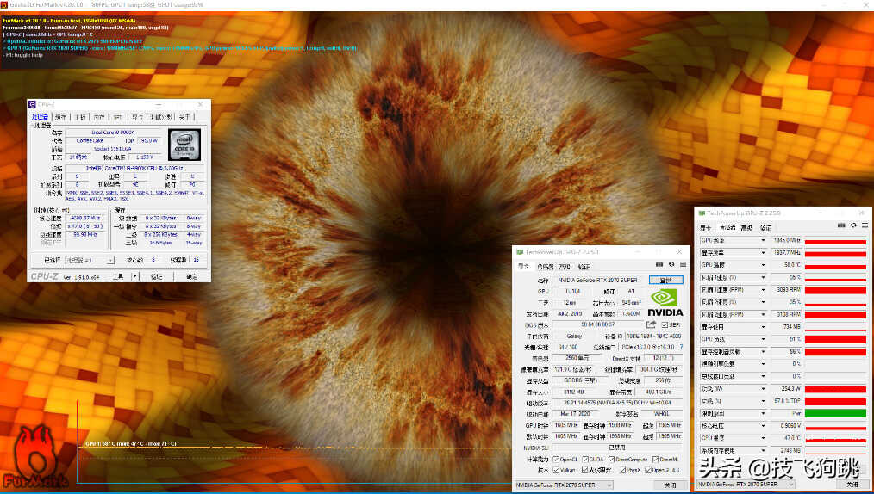The width and height of the screenshot is (874, 494).
Task: Expand the 显存频率 sensor dropdown
Action: coord(763,252)
